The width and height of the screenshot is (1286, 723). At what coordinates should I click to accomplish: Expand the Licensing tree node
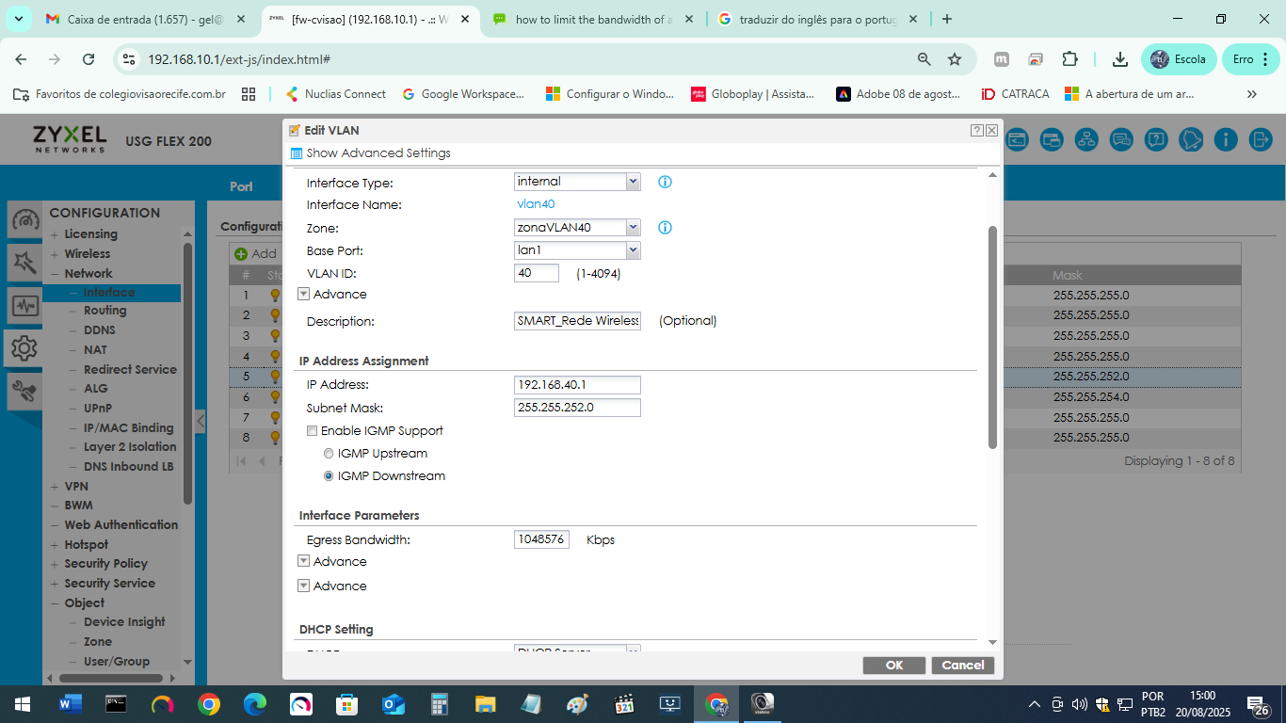[55, 234]
